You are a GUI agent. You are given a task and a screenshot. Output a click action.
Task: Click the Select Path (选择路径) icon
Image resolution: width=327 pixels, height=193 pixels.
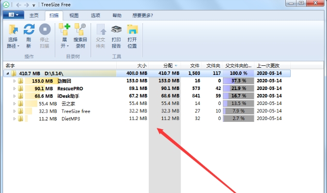[13, 30]
